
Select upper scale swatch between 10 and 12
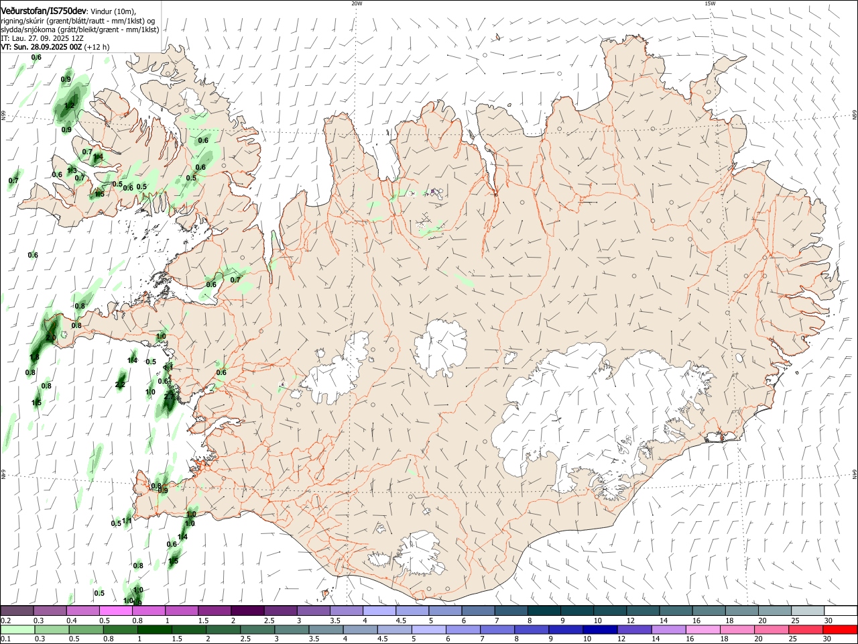(x=609, y=610)
